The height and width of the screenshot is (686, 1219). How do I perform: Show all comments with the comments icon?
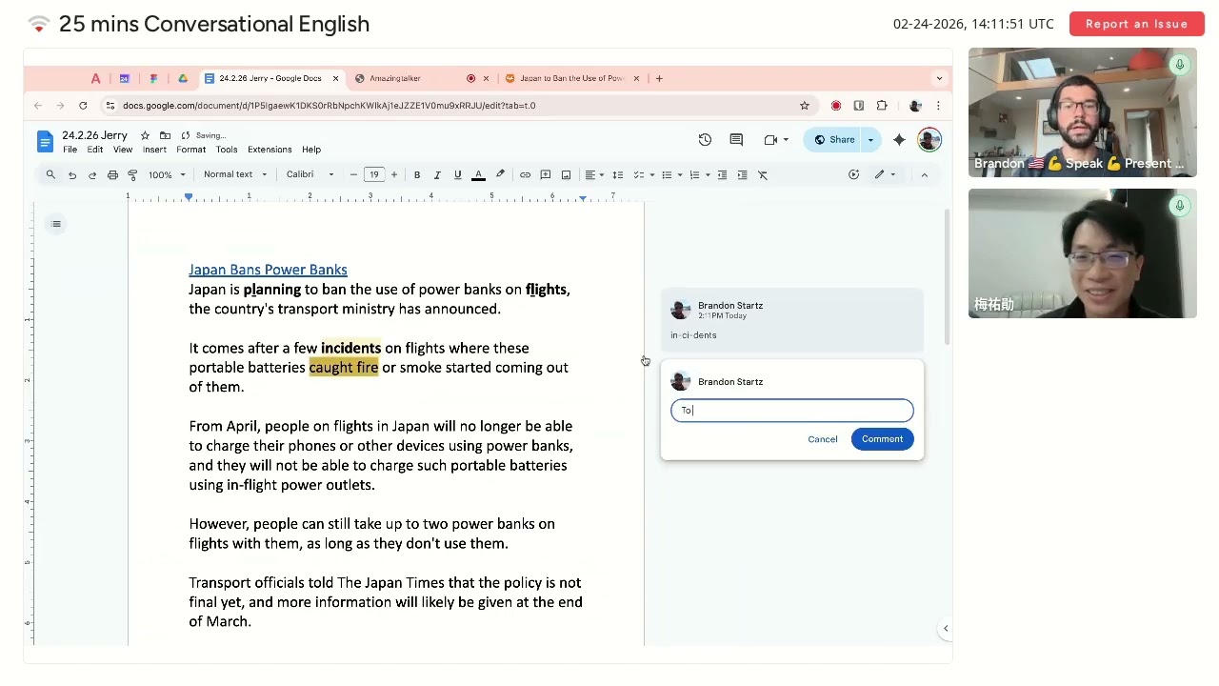tap(736, 140)
